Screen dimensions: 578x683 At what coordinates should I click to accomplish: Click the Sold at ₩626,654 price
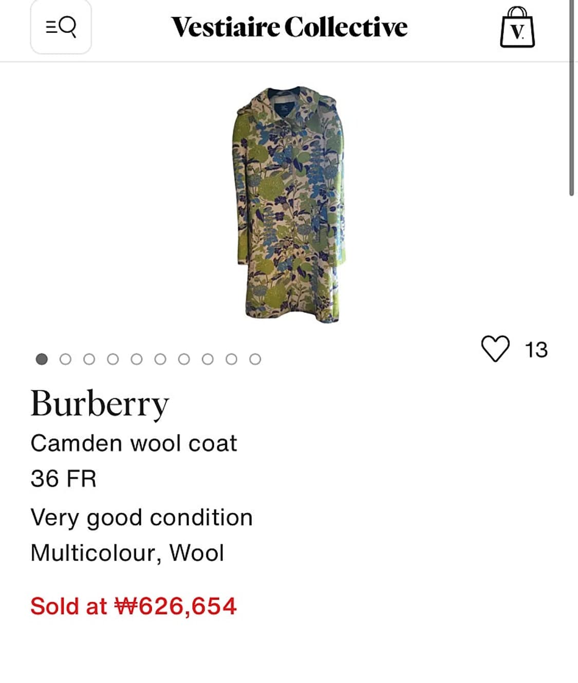click(x=134, y=606)
